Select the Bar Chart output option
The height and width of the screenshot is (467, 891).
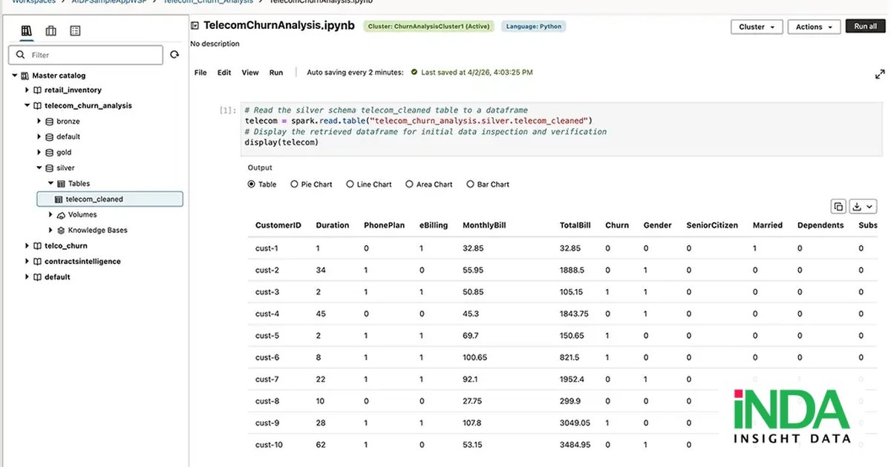click(470, 185)
